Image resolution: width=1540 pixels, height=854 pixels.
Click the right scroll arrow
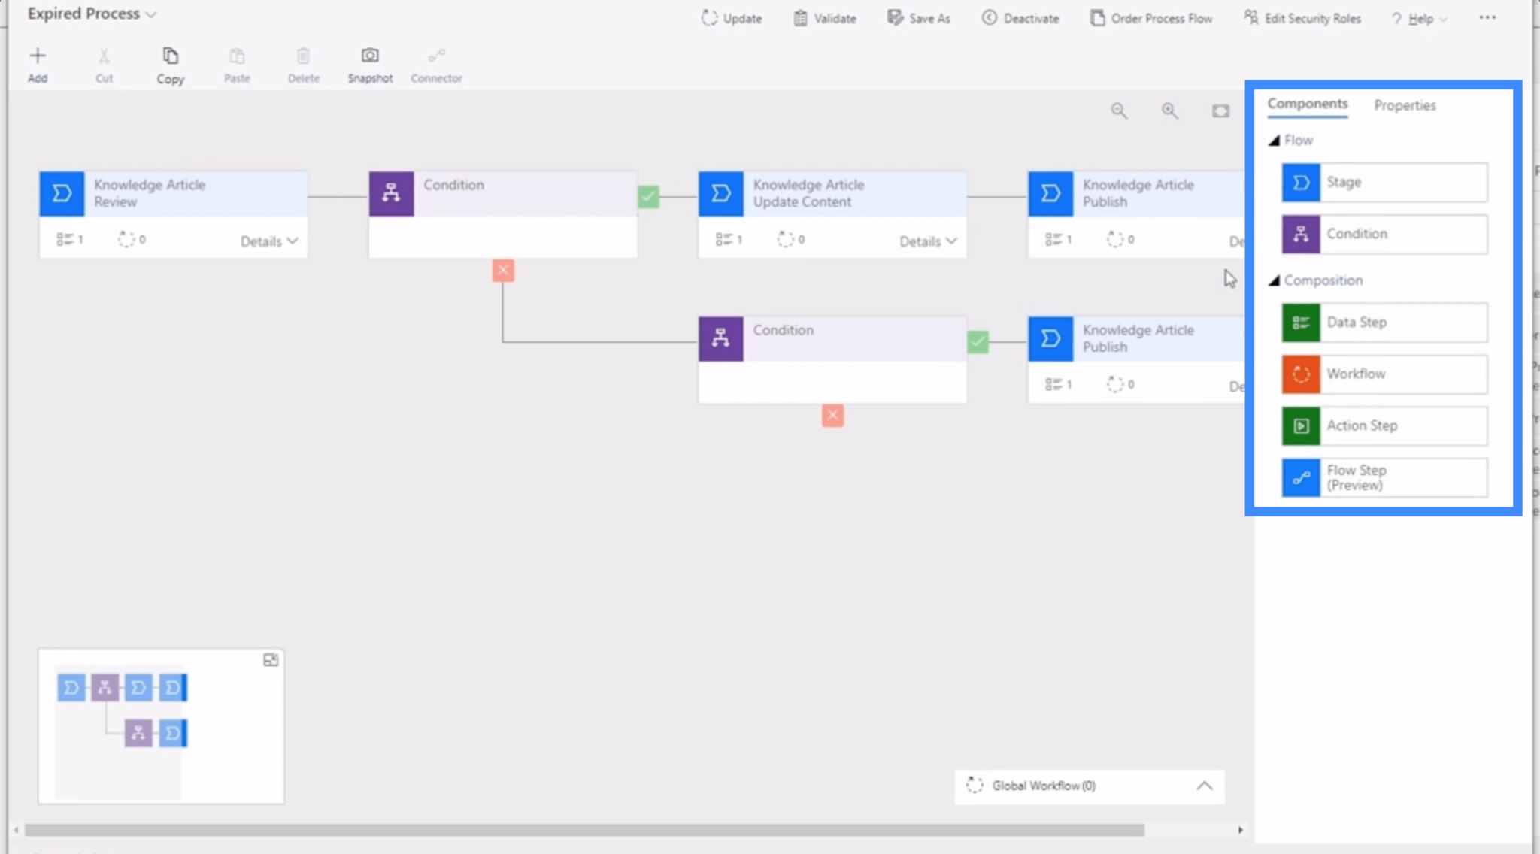[x=1240, y=830]
